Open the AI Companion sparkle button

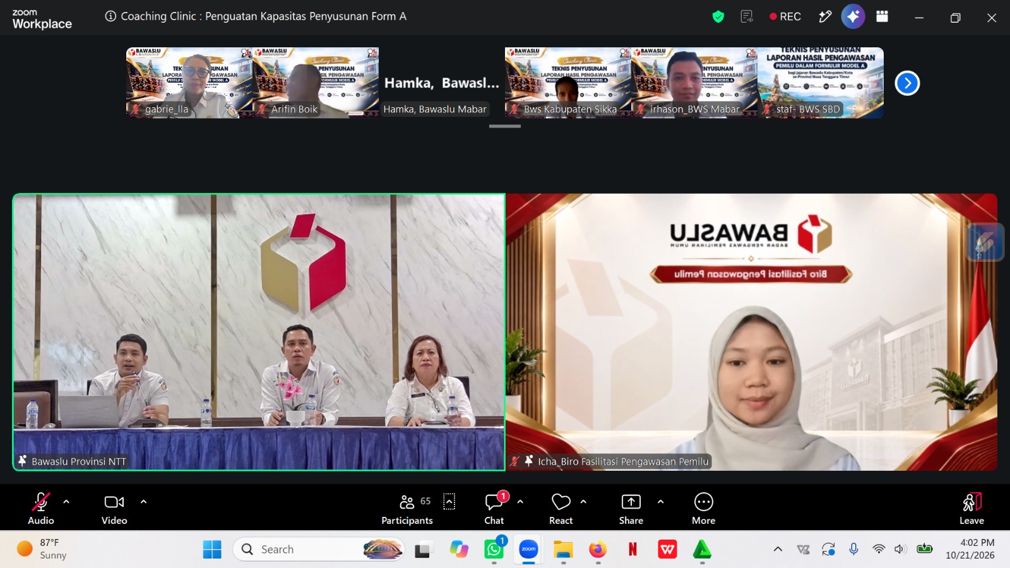(x=853, y=17)
